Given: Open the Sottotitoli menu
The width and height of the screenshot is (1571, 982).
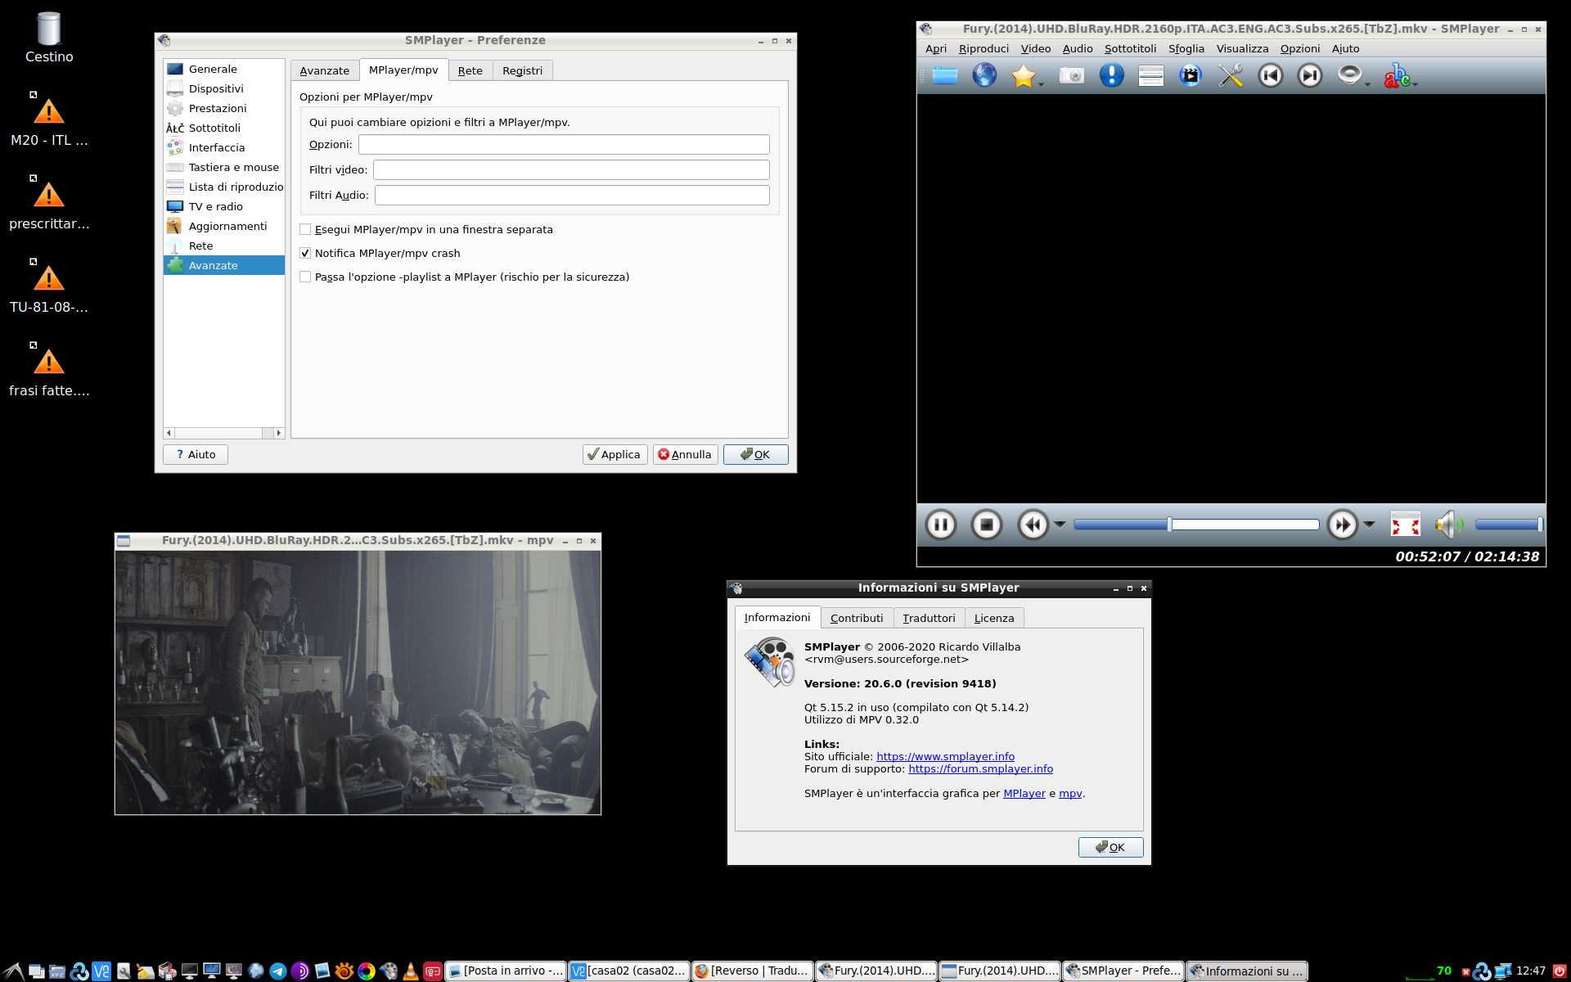Looking at the screenshot, I should [1130, 48].
